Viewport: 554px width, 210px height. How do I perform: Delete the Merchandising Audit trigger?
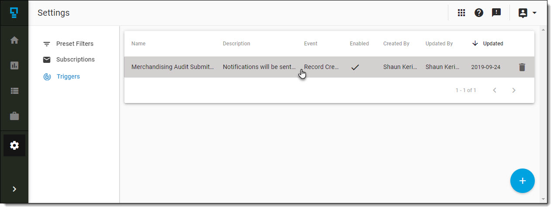pyautogui.click(x=522, y=67)
